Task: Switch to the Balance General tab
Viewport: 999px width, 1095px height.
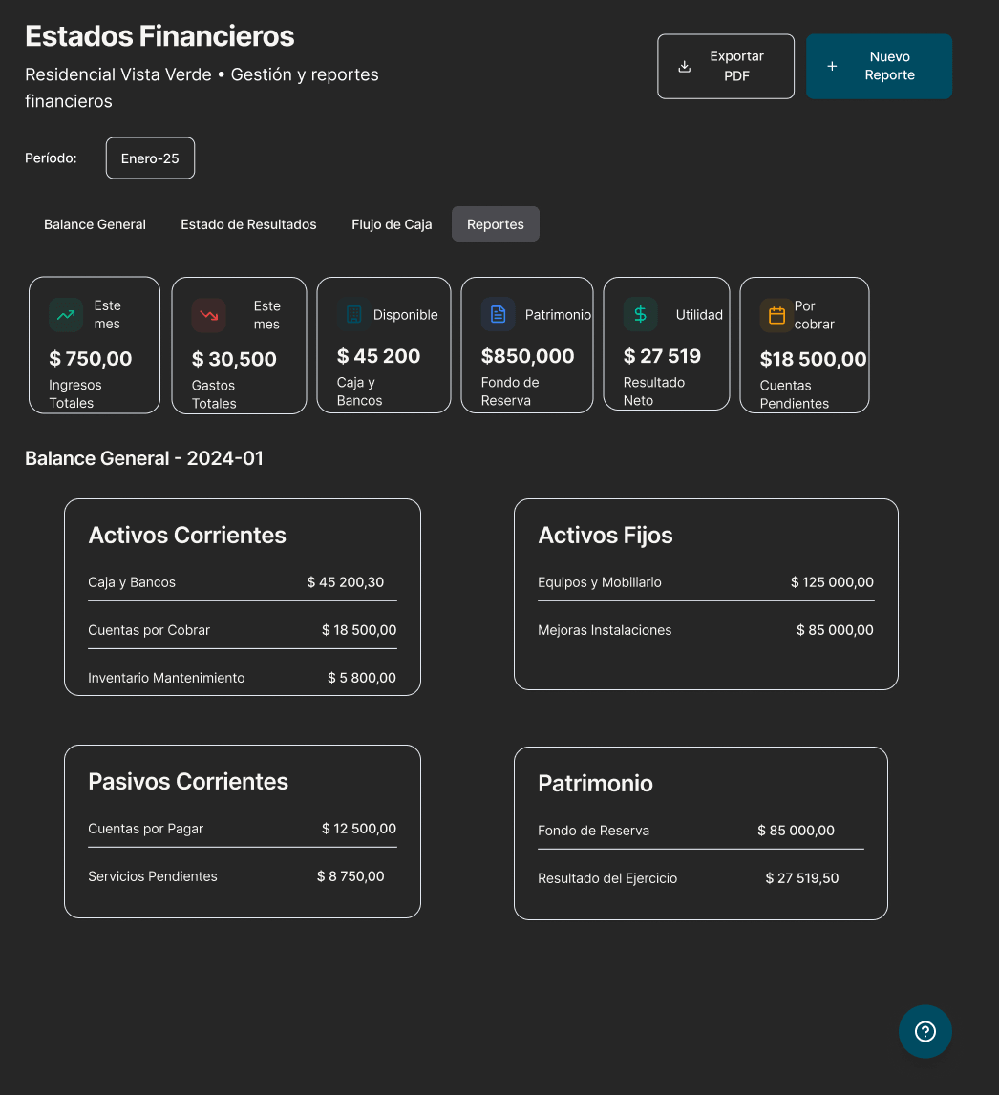Action: pyautogui.click(x=95, y=224)
